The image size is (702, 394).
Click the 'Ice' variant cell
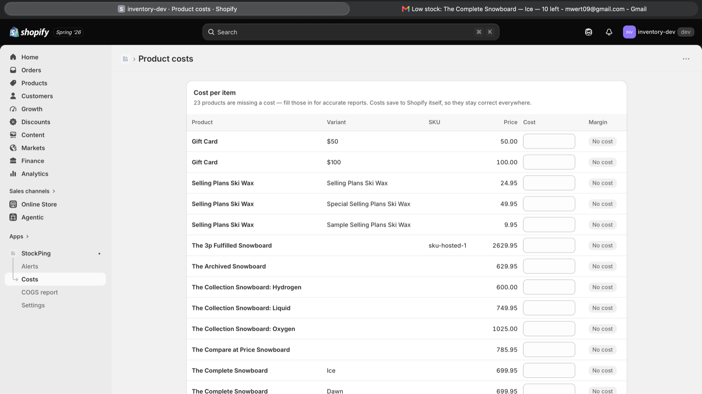[331, 370]
